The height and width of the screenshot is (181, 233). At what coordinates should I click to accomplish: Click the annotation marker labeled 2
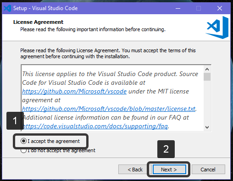click(166, 149)
